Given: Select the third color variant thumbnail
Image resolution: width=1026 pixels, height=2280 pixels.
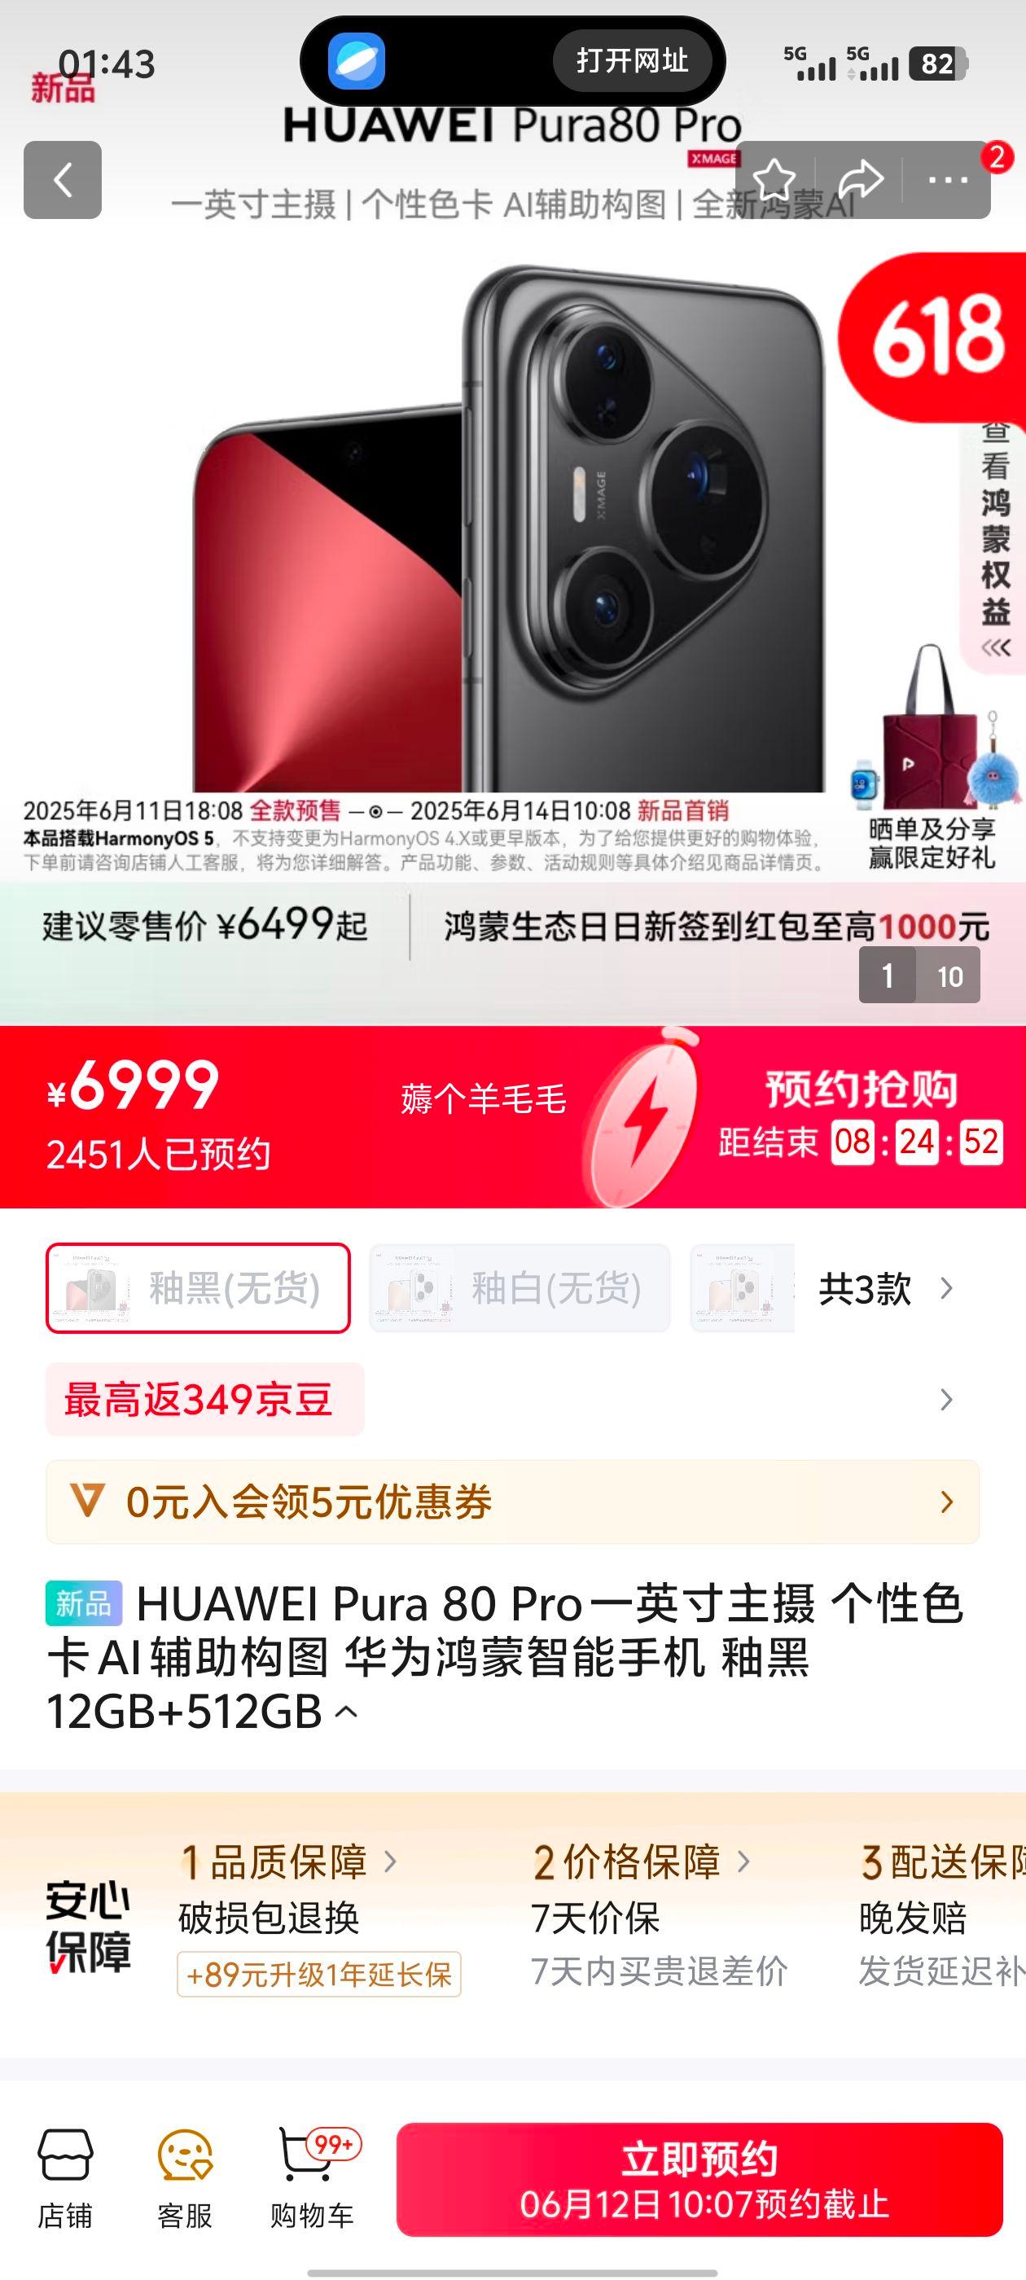Looking at the screenshot, I should click(x=742, y=1288).
